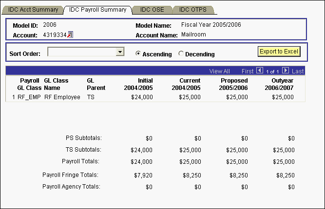The height and width of the screenshot is (209, 325).
Task: Click the View All link
Action: (x=219, y=71)
